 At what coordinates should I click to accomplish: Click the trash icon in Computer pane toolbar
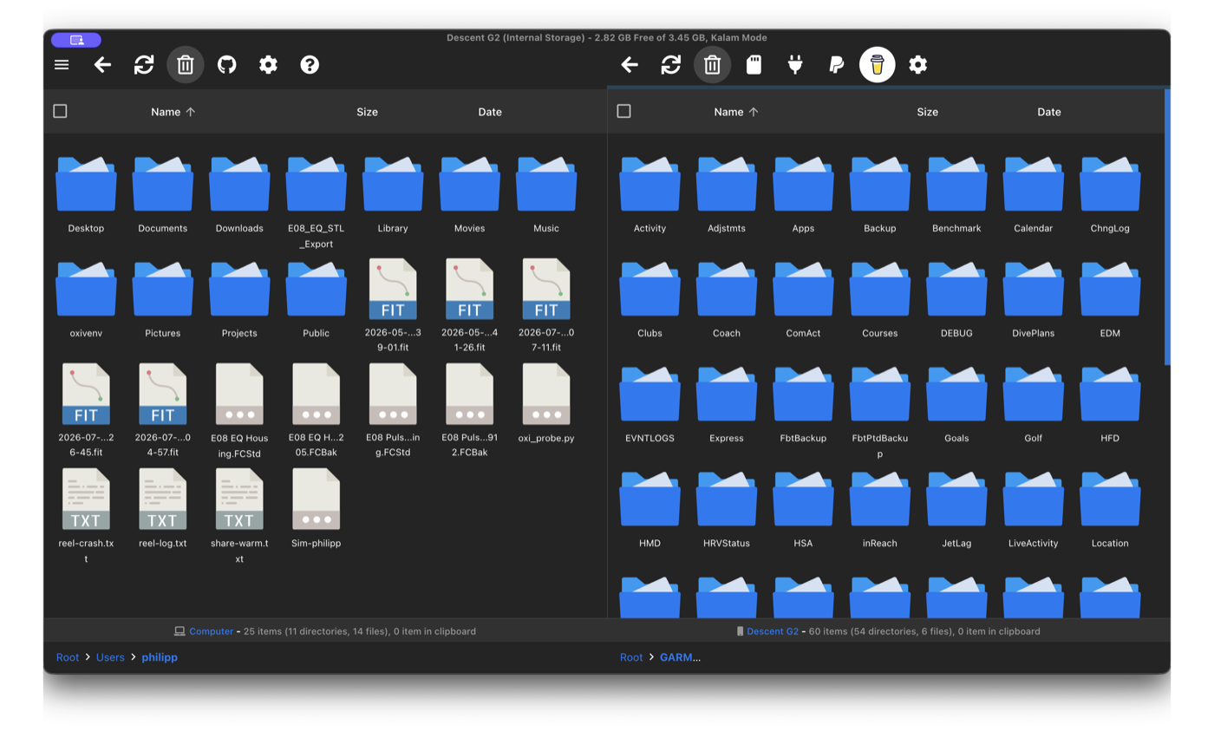pos(186,64)
